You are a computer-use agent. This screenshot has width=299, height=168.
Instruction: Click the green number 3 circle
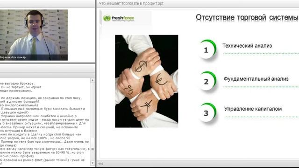tap(207, 113)
